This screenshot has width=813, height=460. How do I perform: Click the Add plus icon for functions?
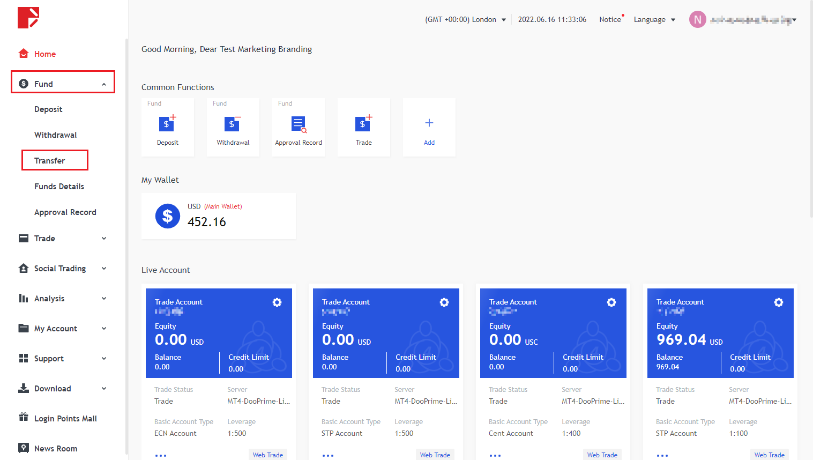pyautogui.click(x=429, y=123)
